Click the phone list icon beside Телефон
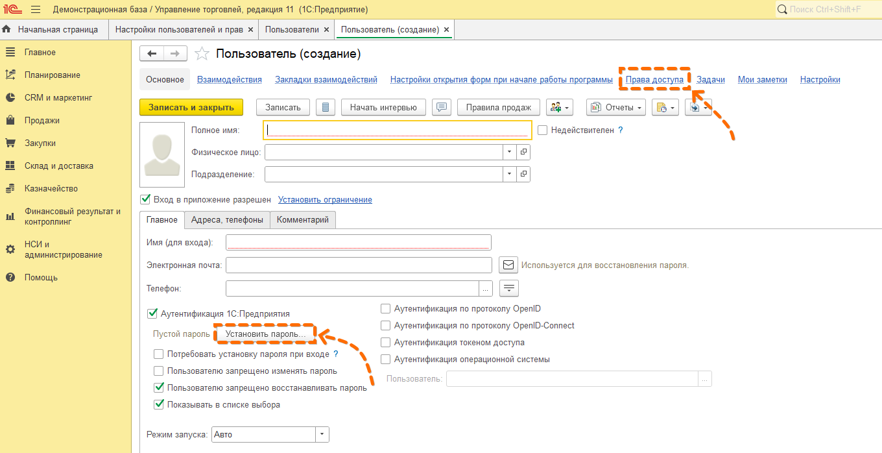 click(x=509, y=288)
